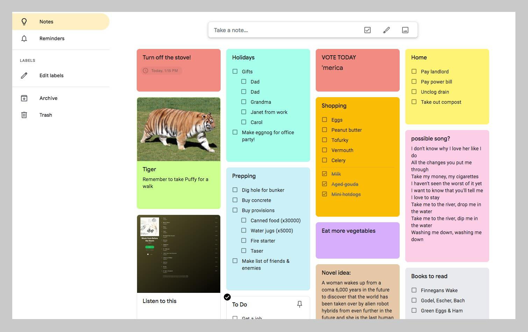Click the bell Reminders icon
The height and width of the screenshot is (332, 528).
click(24, 38)
